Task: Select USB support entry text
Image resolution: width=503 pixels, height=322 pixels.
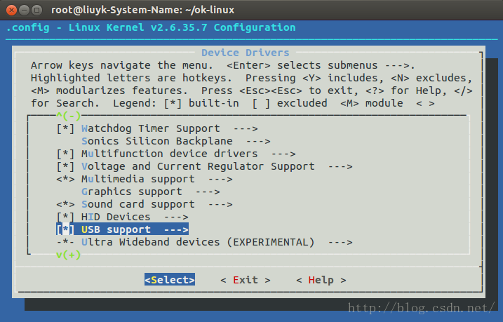Action: click(x=116, y=229)
